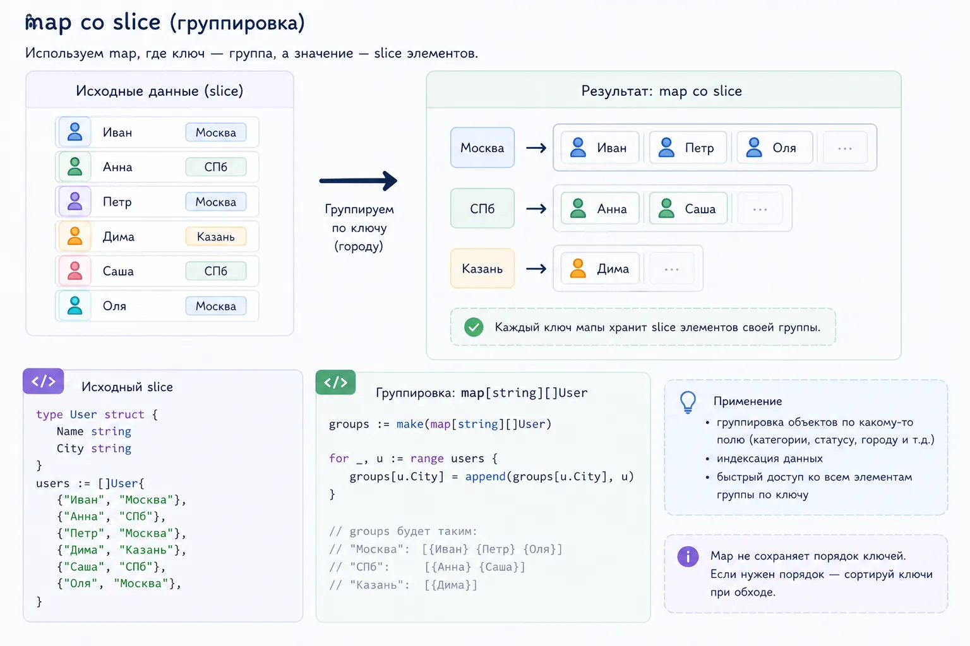This screenshot has height=646, width=970.
Task: Click the purple info icon in map order note
Action: click(688, 556)
